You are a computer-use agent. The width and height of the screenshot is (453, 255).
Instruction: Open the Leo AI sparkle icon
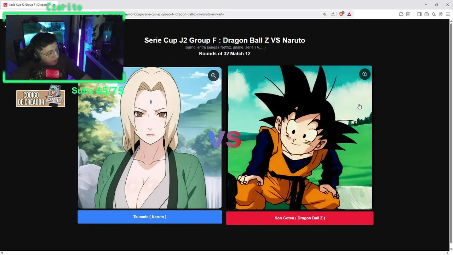click(434, 14)
